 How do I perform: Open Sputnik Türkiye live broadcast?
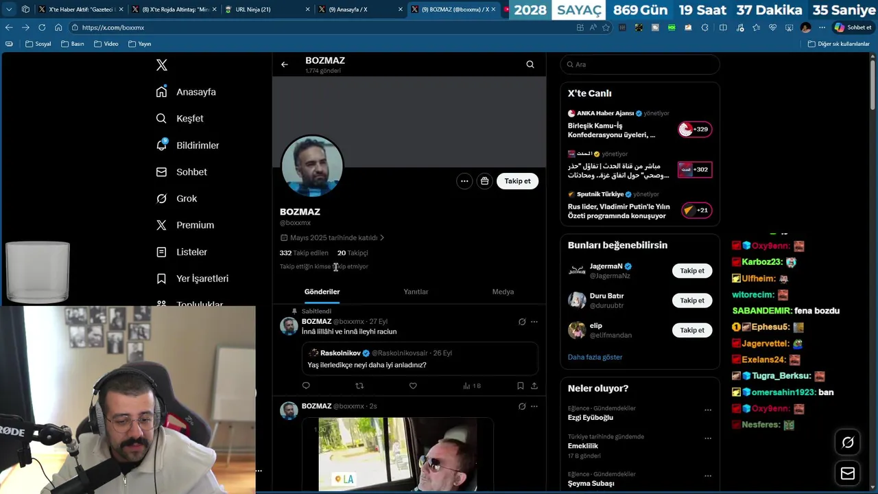pos(639,207)
